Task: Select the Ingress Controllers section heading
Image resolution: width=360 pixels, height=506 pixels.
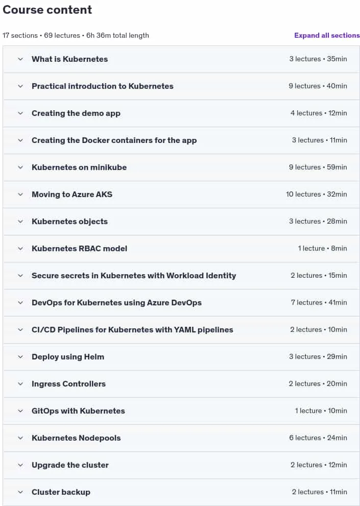Action: 68,384
